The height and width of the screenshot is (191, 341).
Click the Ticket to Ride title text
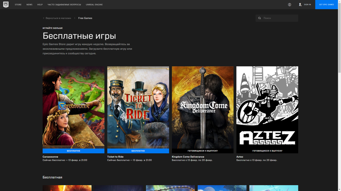pos(115,157)
